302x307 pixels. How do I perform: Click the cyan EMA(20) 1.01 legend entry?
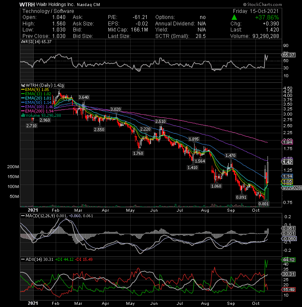[36, 98]
